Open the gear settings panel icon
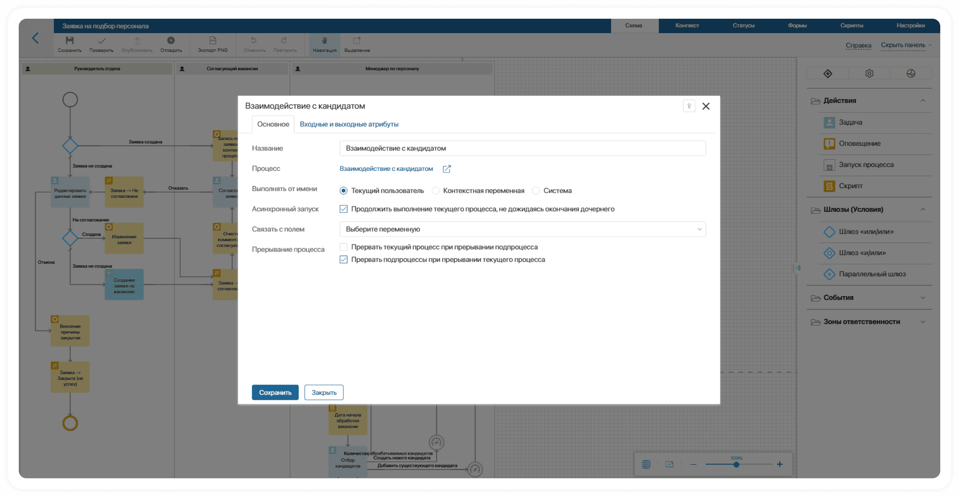 869,73
